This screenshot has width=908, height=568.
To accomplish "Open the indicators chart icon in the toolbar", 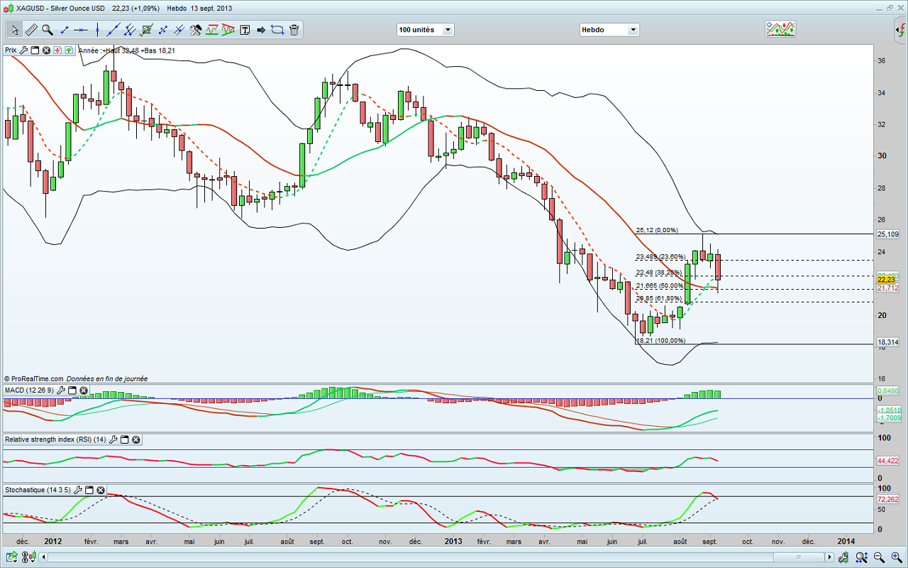I will click(x=780, y=29).
